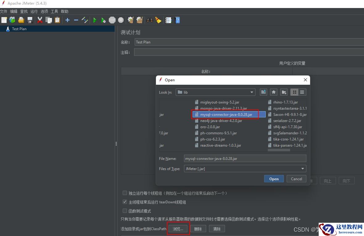Toggle run thread groups consecutively checkbox
The width and height of the screenshot is (364, 236).
tap(125, 193)
